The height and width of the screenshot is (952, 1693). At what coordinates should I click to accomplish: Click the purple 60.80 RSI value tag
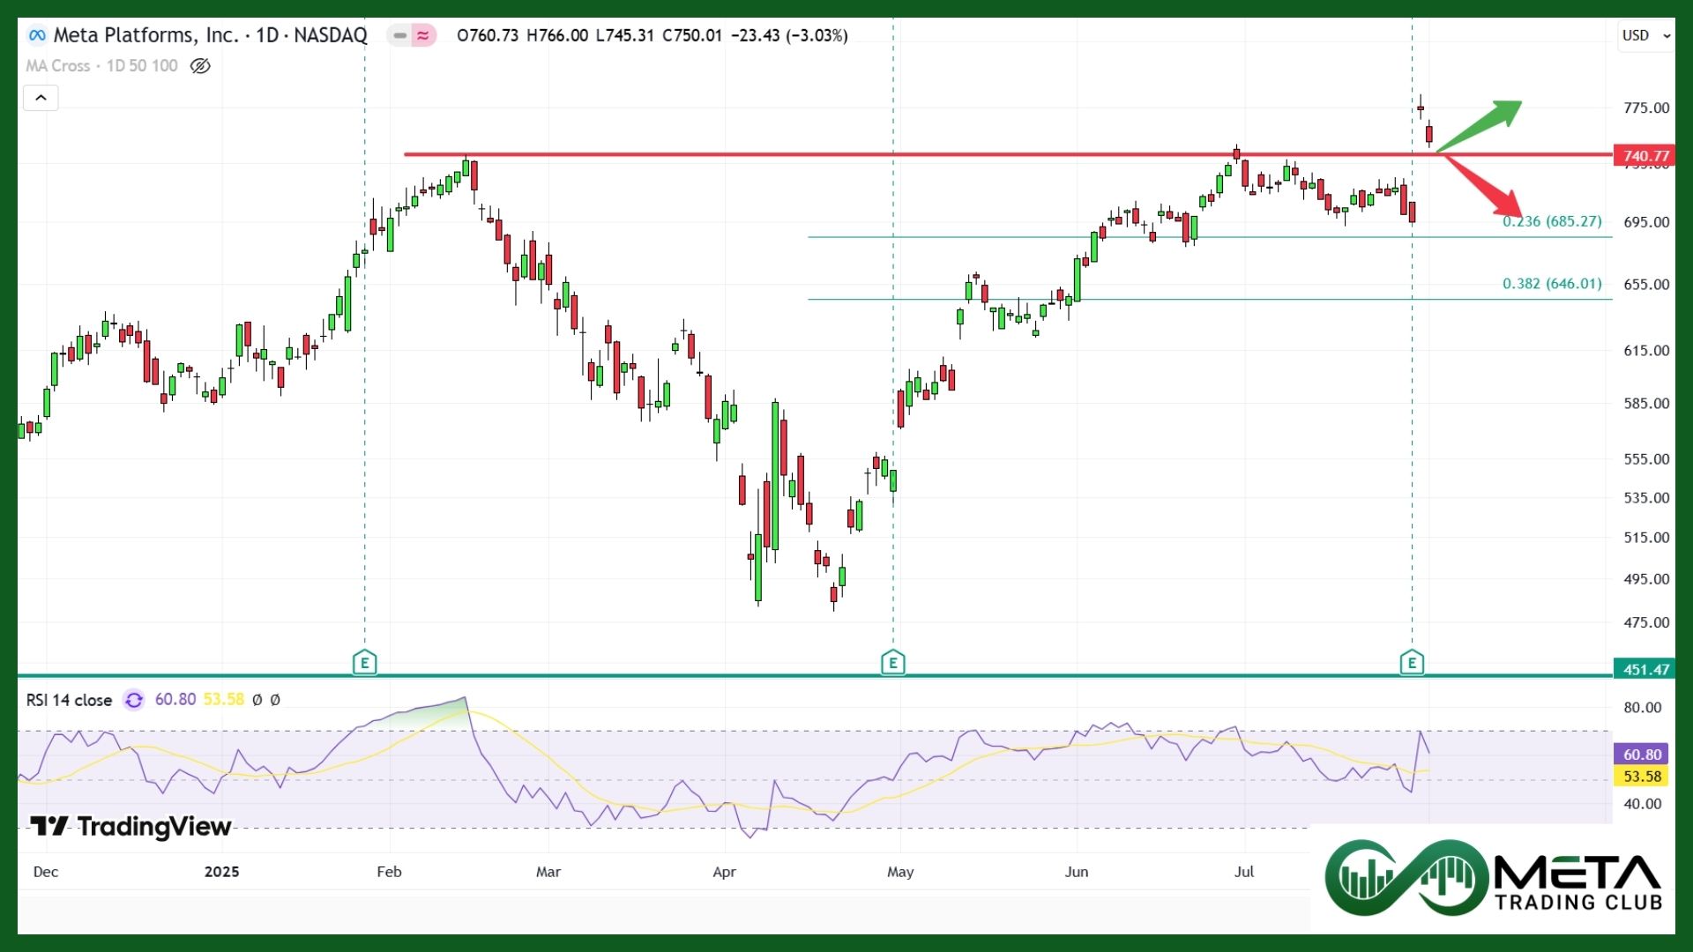point(1642,755)
